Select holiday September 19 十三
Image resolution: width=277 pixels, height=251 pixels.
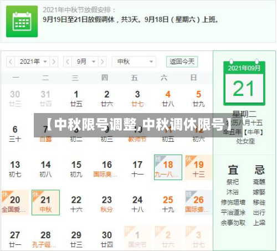198,167
